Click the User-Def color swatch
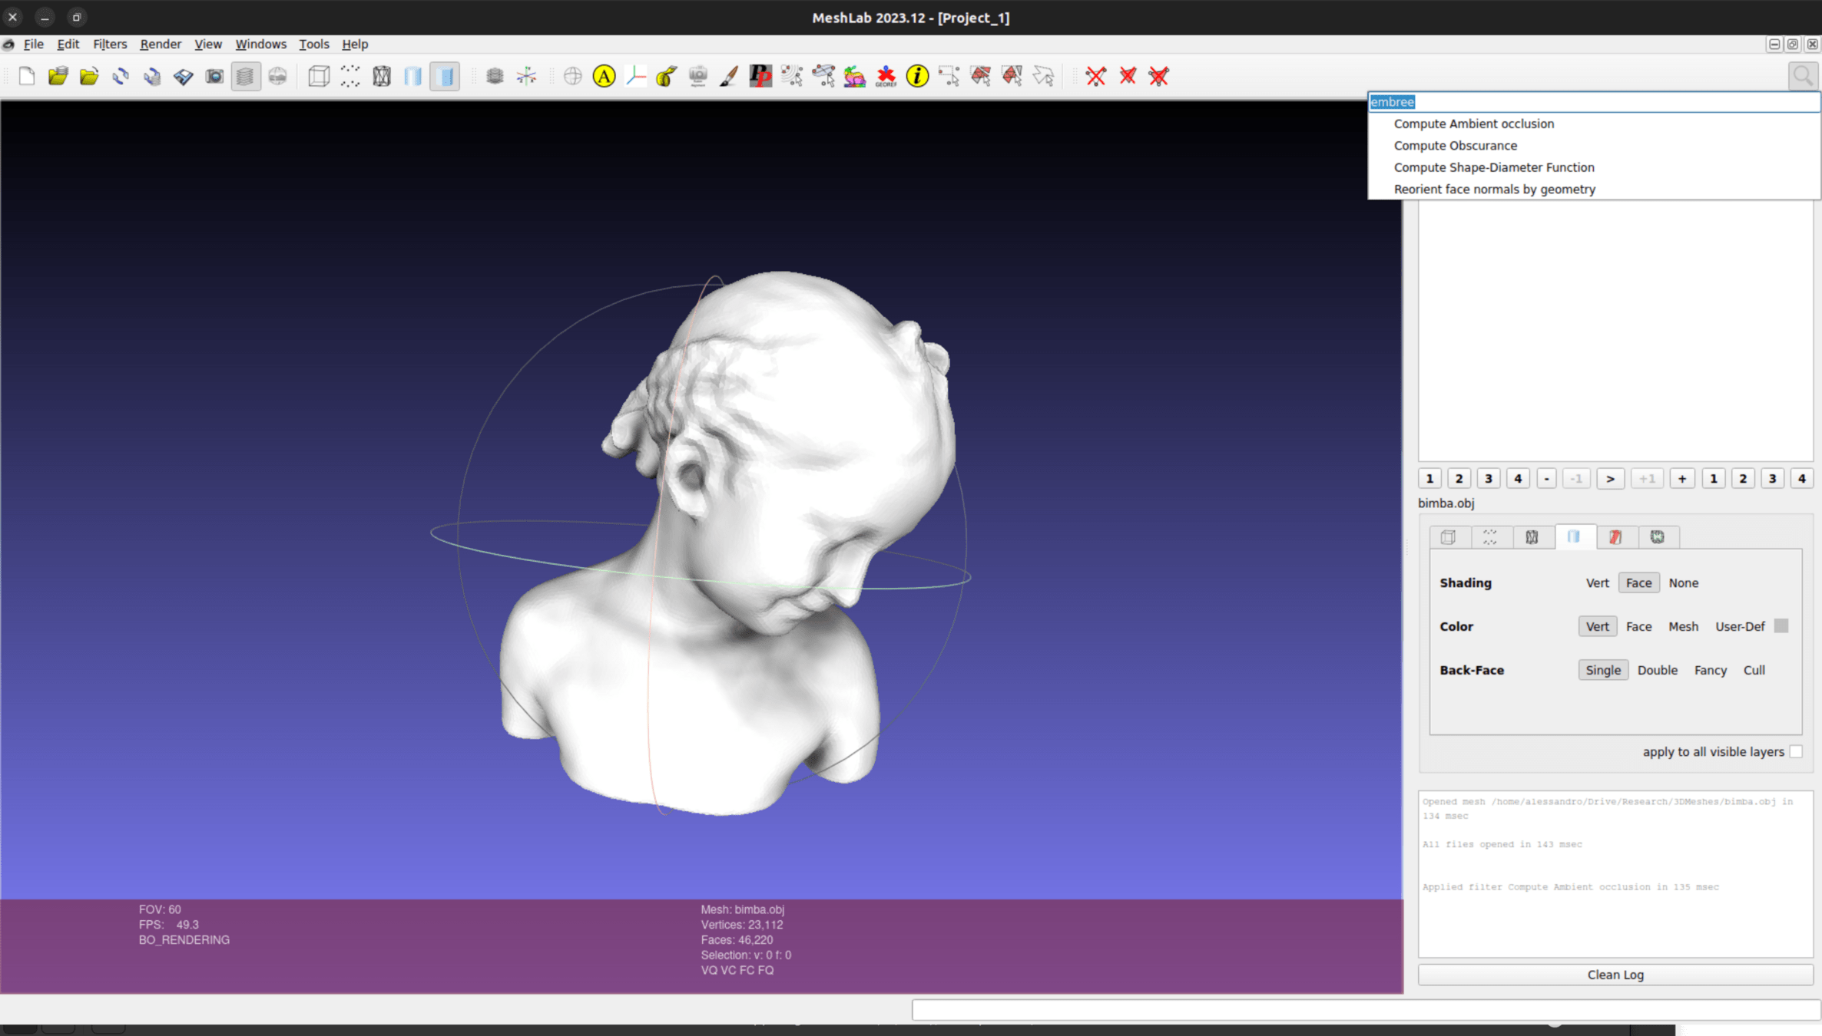Image resolution: width=1822 pixels, height=1036 pixels. point(1781,626)
